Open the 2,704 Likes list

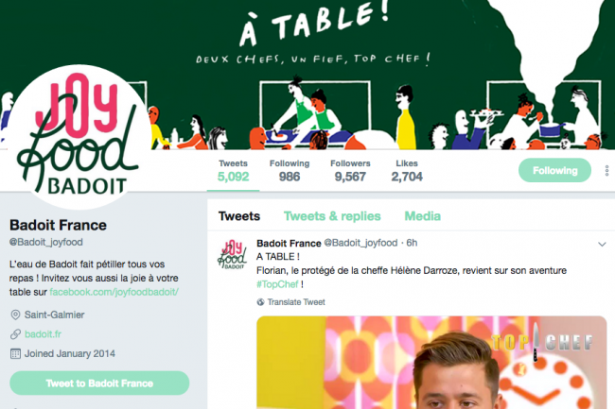pos(407,171)
